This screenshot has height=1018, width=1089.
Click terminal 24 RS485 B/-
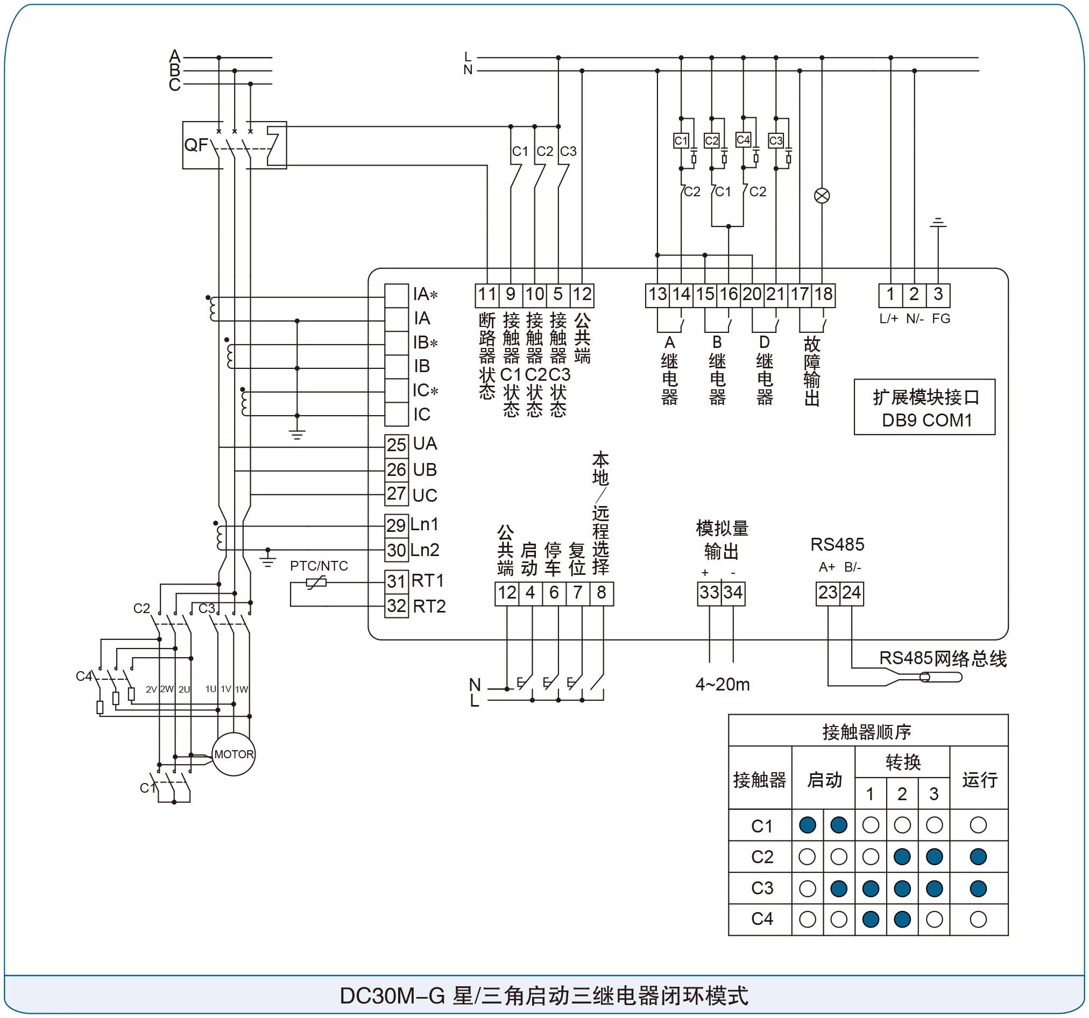(x=852, y=593)
